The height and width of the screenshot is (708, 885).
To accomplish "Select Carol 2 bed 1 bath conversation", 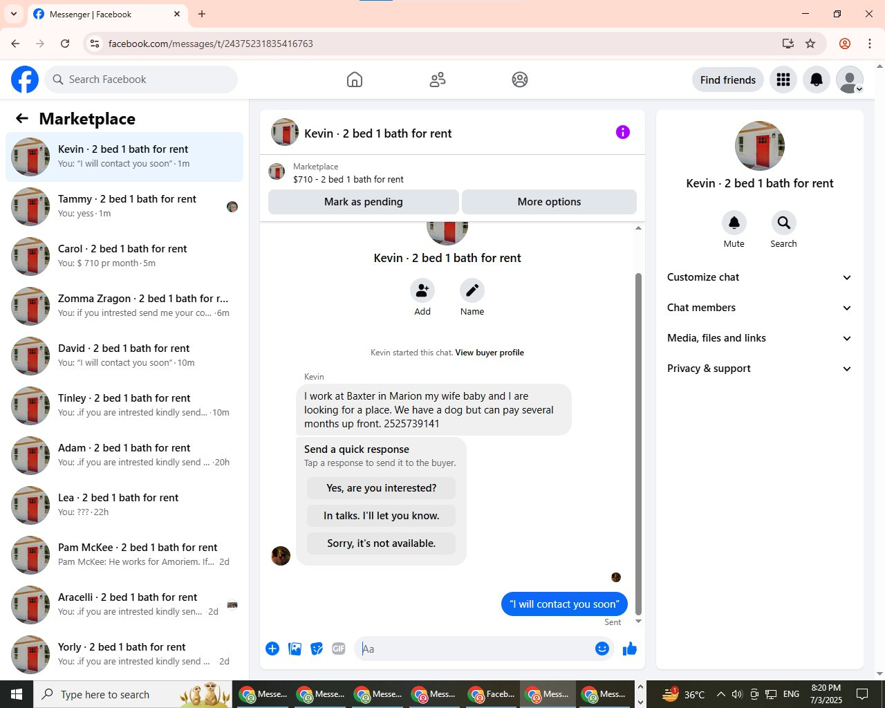I will [x=124, y=257].
